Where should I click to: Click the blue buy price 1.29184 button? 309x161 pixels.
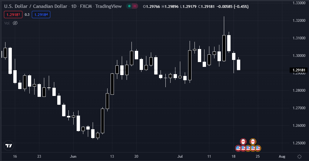(x=41, y=15)
